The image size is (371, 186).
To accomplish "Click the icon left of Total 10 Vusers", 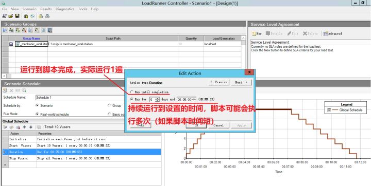I will click(39, 127).
